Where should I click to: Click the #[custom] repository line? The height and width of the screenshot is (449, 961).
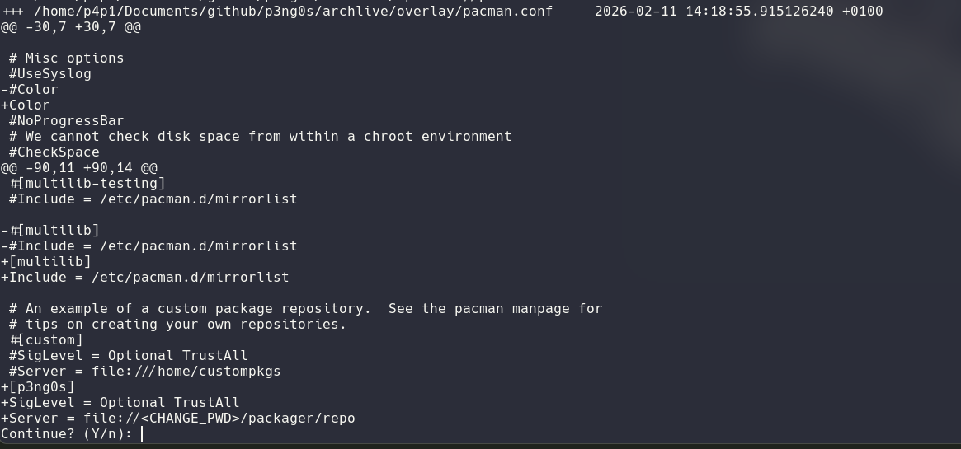point(46,340)
